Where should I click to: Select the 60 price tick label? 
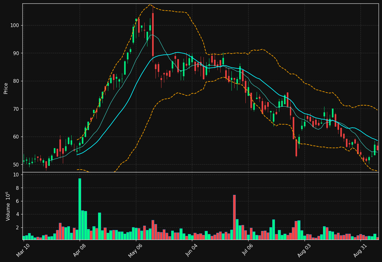coord(16,137)
